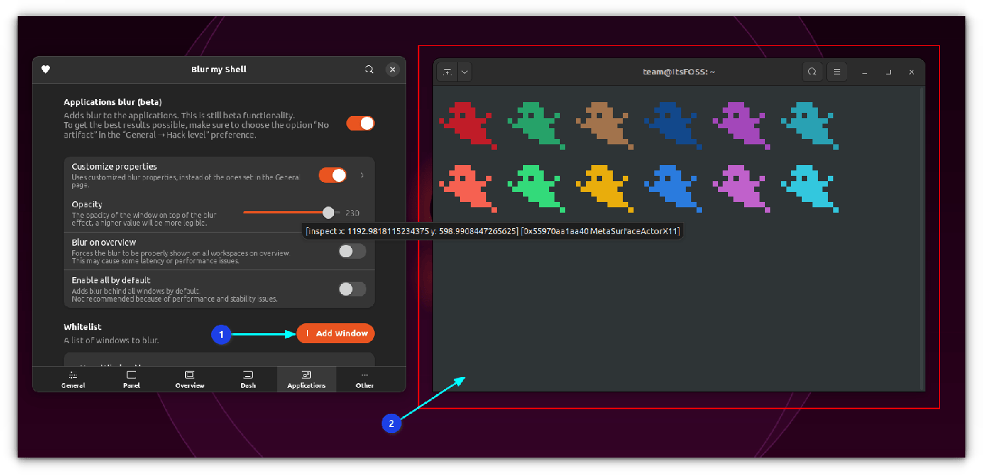
Task: Turn off the Customize properties switch
Action: click(333, 175)
